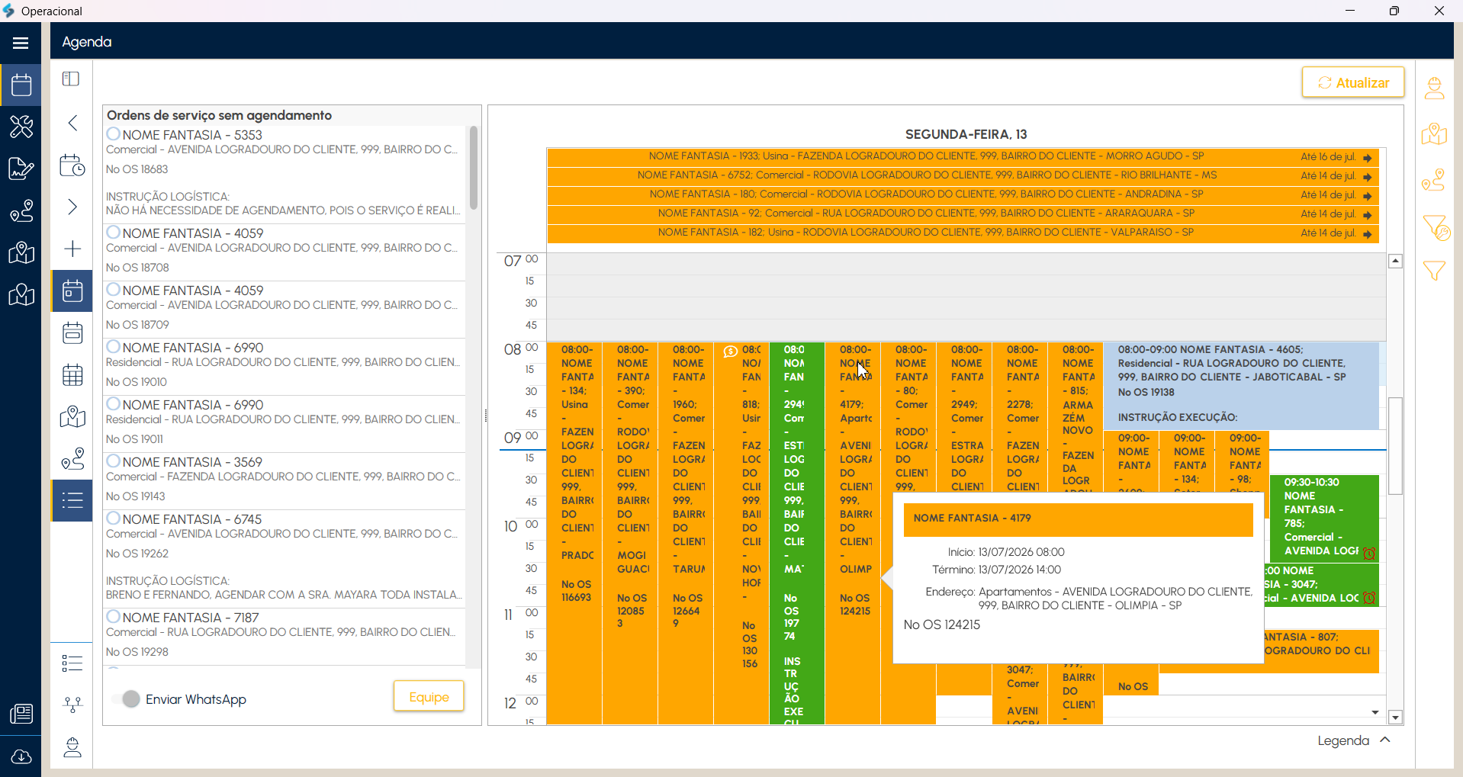Go to previous day arrow
This screenshot has width=1463, height=777.
tap(72, 123)
